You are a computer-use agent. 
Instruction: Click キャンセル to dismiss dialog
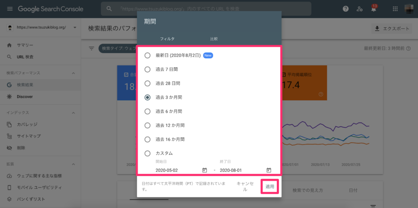245,187
